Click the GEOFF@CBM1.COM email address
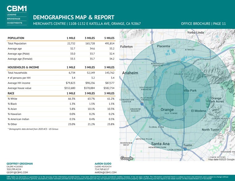The height and width of the screenshot is (181, 235). pos(17,173)
